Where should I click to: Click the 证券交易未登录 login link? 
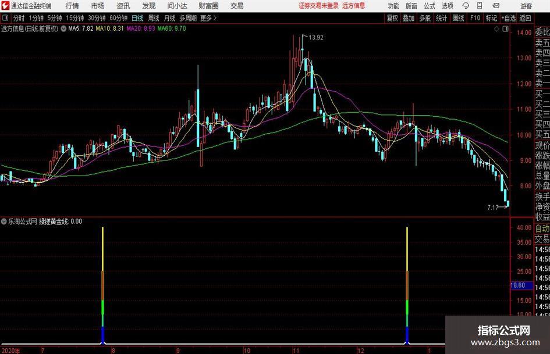tap(318, 6)
